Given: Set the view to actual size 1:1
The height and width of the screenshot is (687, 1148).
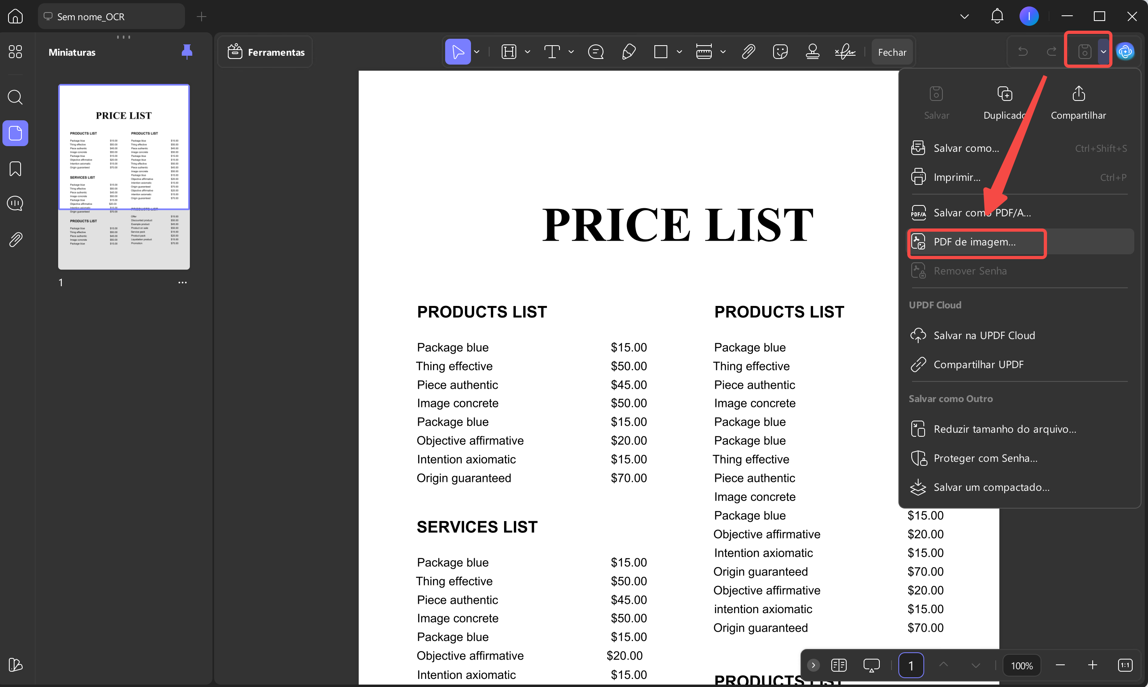Looking at the screenshot, I should pyautogui.click(x=1125, y=665).
